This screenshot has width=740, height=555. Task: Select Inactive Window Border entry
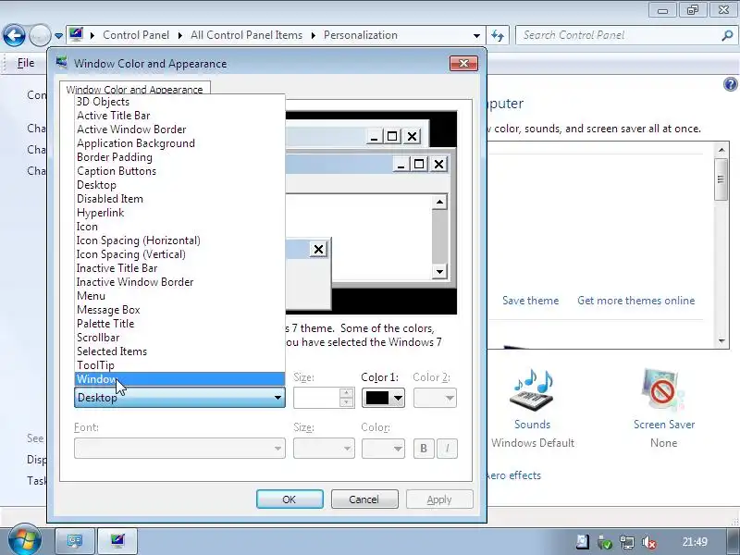pyautogui.click(x=179, y=282)
